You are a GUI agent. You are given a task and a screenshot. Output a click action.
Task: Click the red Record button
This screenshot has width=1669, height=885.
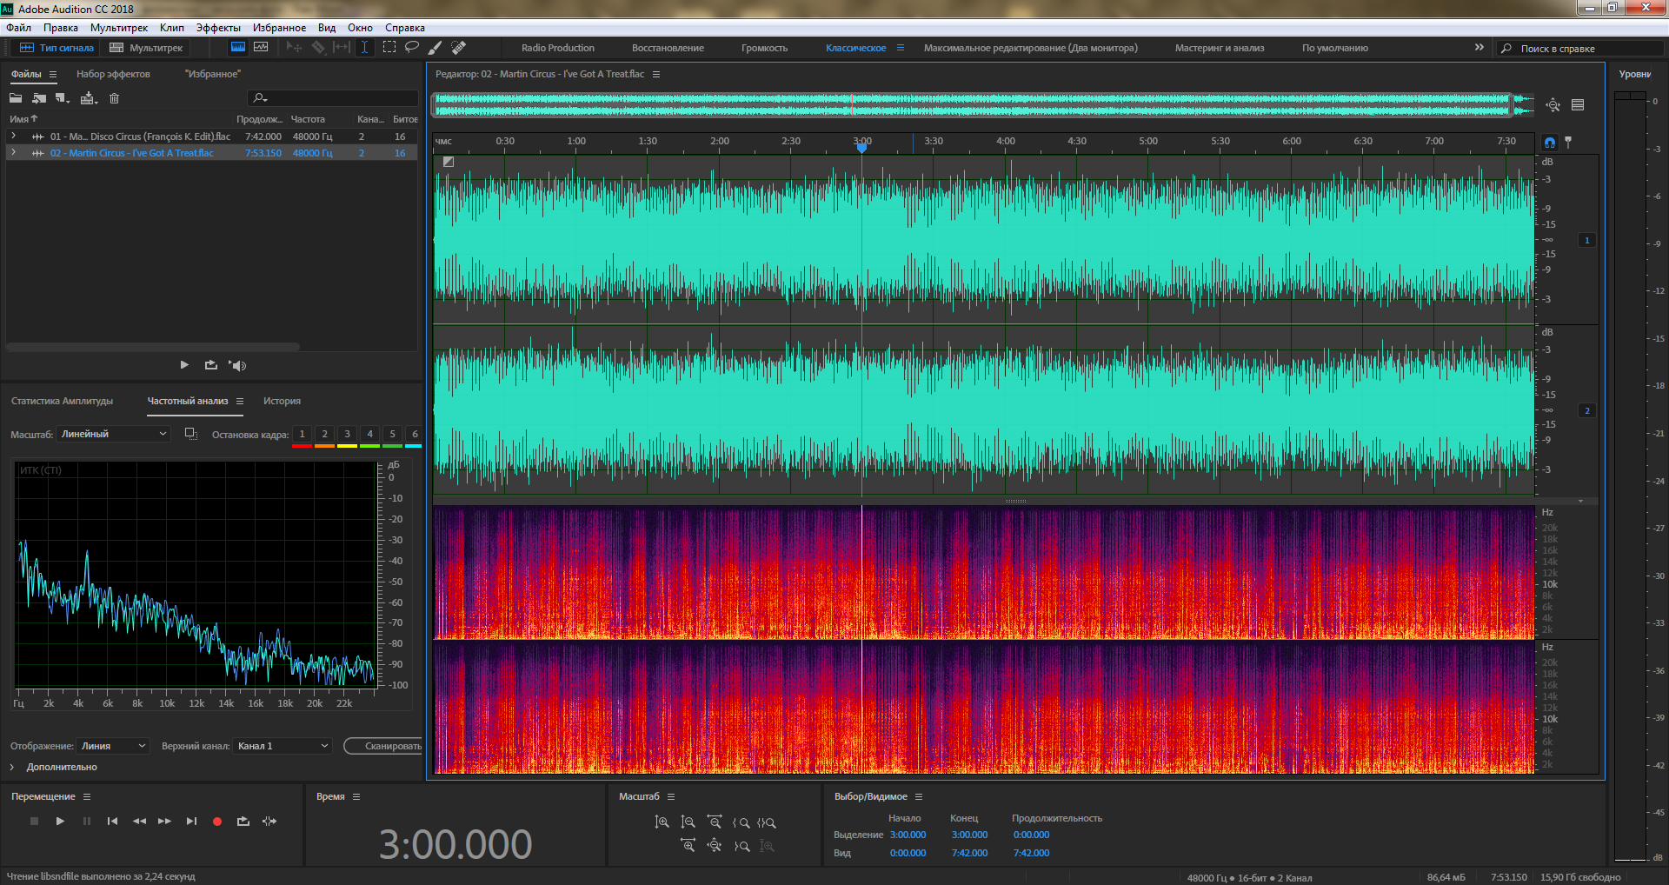(217, 821)
